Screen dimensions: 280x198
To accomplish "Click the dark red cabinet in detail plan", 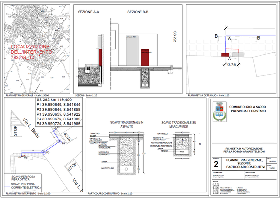I will pyautogui.click(x=225, y=55).
